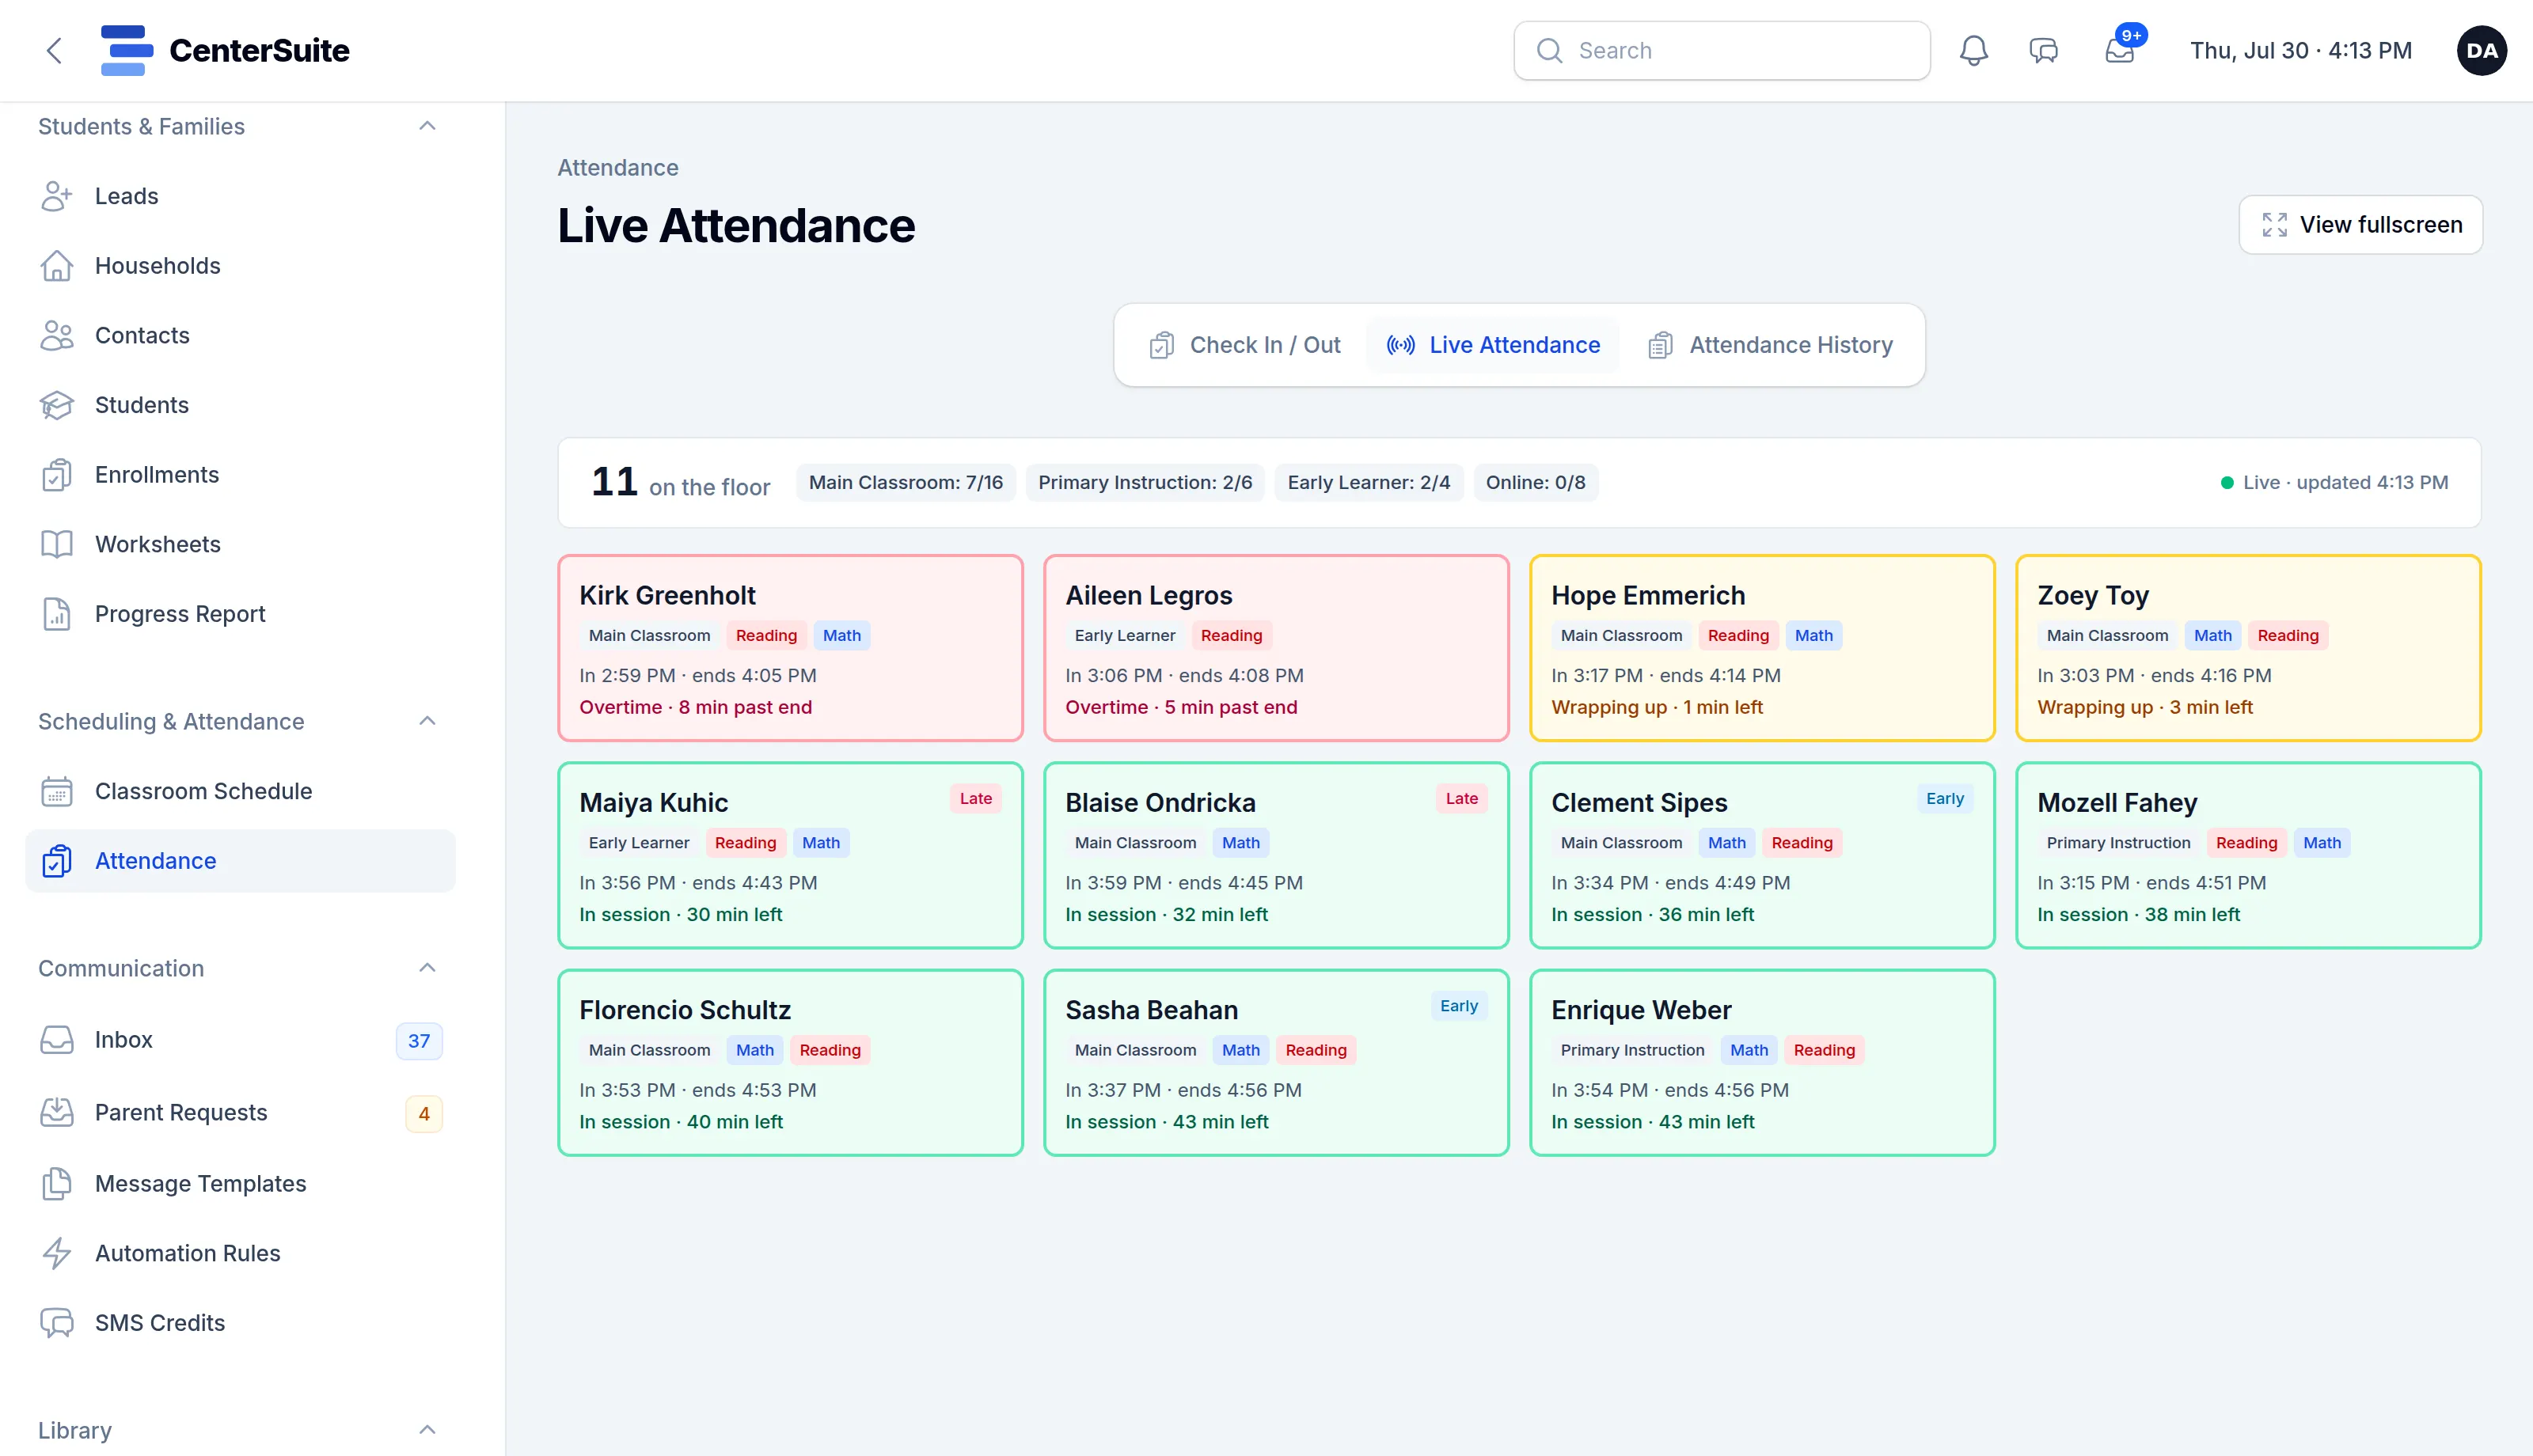Click the Parent Requests count badge 4
Image resolution: width=2533 pixels, height=1456 pixels.
pyautogui.click(x=424, y=1113)
